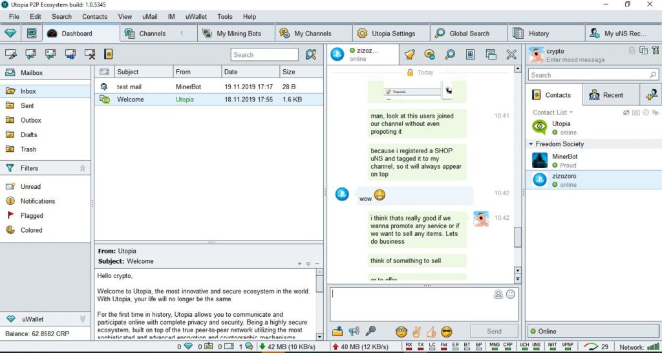Expand the uWallet panel

pyautogui.click(x=82, y=319)
